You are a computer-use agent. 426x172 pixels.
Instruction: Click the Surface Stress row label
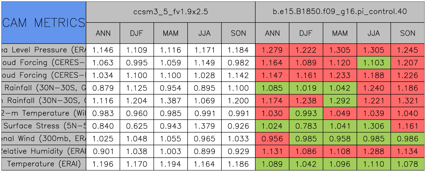click(43, 126)
